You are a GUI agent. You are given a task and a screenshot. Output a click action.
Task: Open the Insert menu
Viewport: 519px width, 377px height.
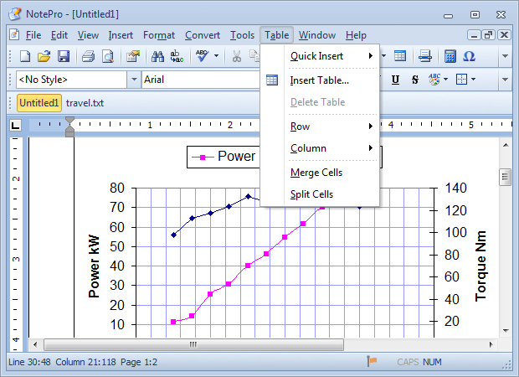point(121,35)
